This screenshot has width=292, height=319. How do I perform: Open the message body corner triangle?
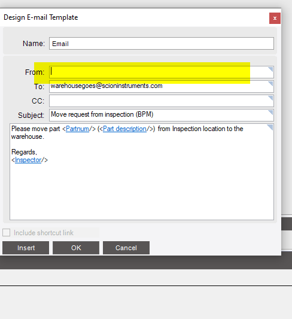tap(270, 127)
